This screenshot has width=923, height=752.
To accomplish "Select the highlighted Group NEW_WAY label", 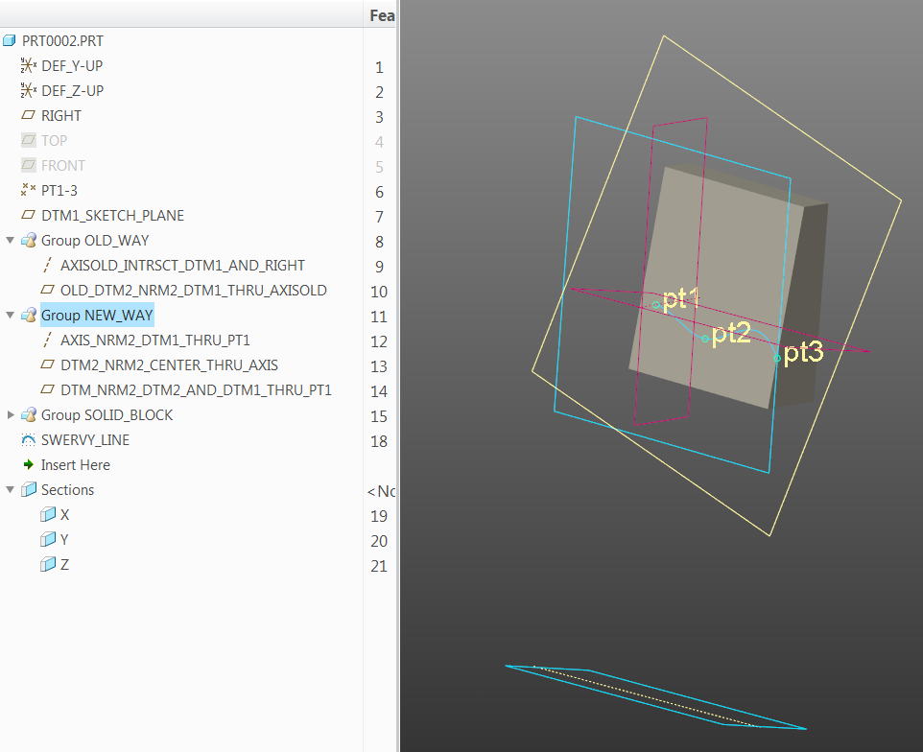I will 97,315.
